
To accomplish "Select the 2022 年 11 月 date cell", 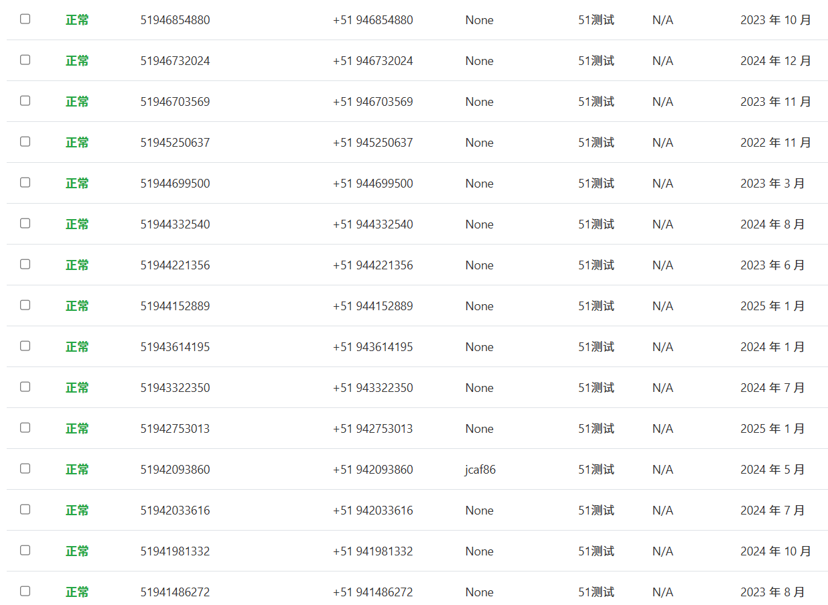I will (775, 143).
